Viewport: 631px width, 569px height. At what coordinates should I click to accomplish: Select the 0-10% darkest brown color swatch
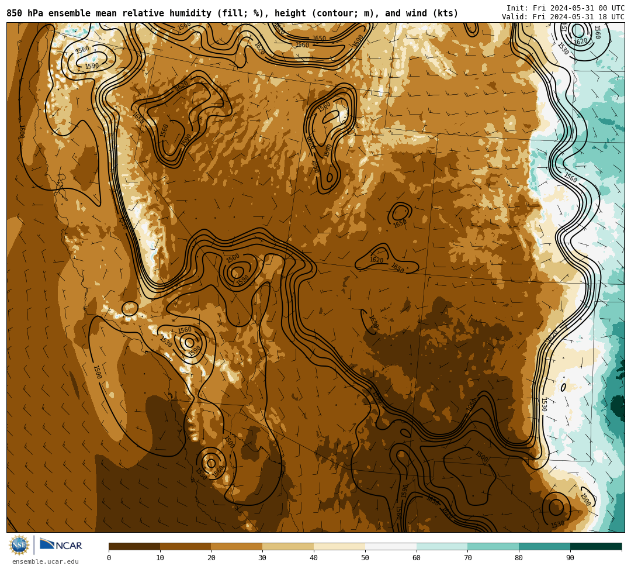pyautogui.click(x=134, y=546)
